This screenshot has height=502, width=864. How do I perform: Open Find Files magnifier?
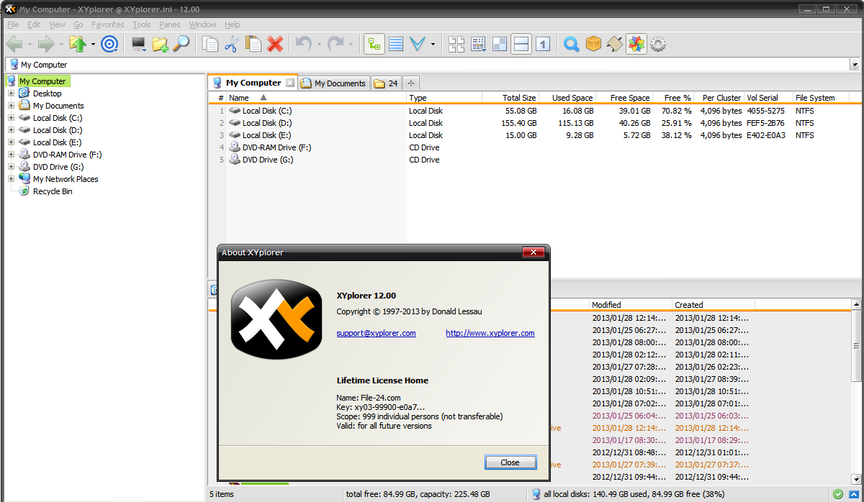181,45
